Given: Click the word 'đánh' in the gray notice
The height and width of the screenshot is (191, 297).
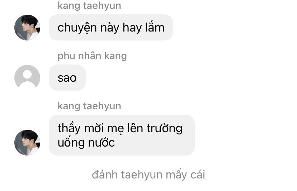Looking at the screenshot, I should coord(105,174).
